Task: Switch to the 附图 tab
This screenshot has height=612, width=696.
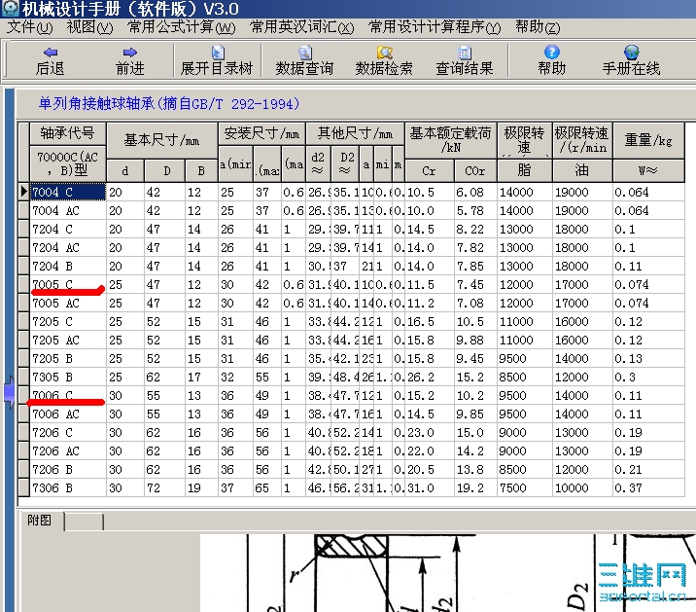Action: coord(39,521)
